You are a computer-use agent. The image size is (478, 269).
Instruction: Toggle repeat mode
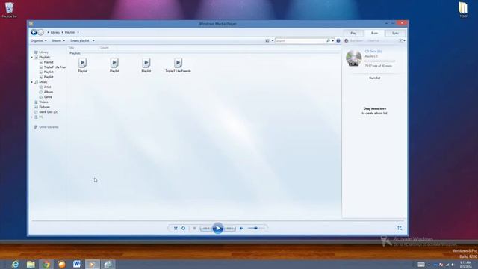tap(184, 228)
